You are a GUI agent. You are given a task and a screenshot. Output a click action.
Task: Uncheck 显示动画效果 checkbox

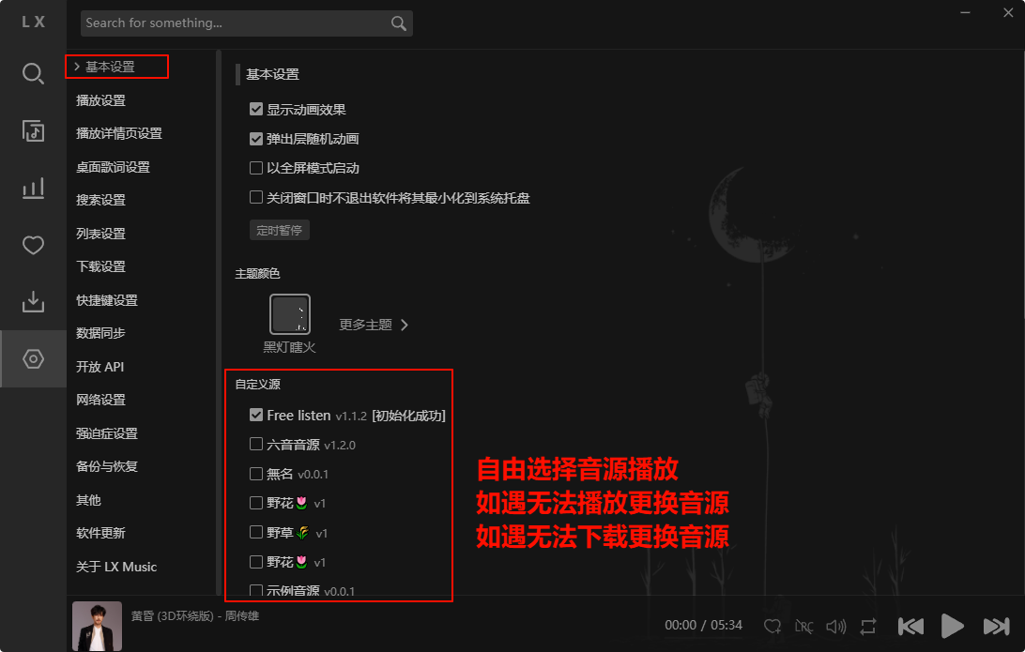click(256, 109)
